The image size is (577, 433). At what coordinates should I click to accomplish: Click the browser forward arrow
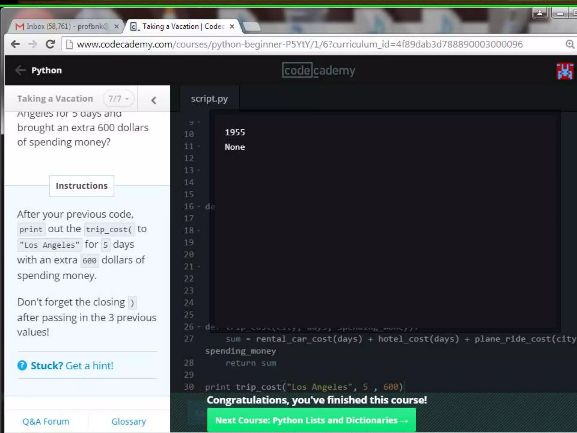pos(33,44)
